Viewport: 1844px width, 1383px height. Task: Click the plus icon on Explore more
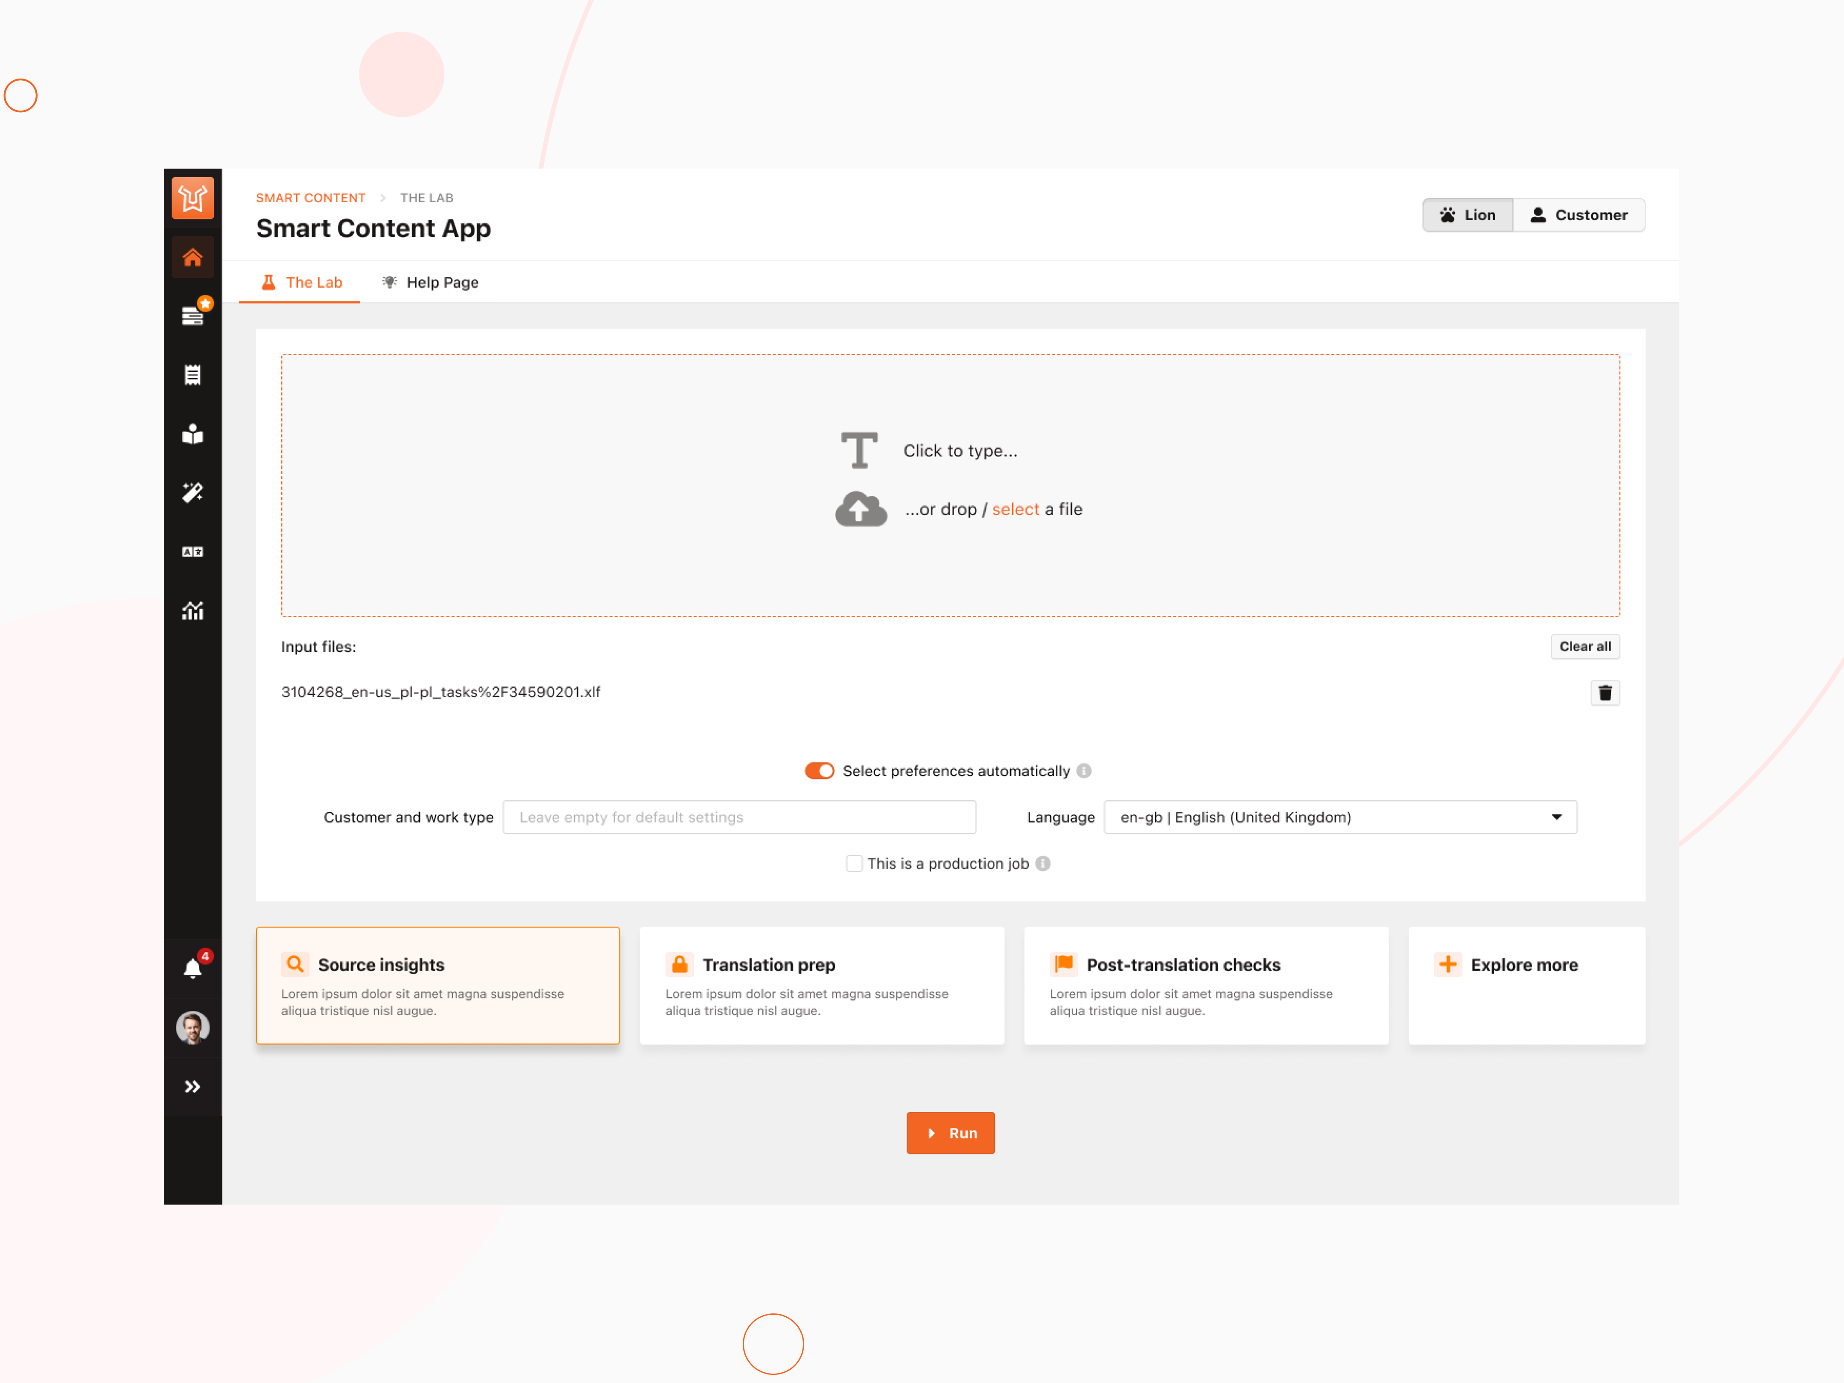pyautogui.click(x=1448, y=965)
